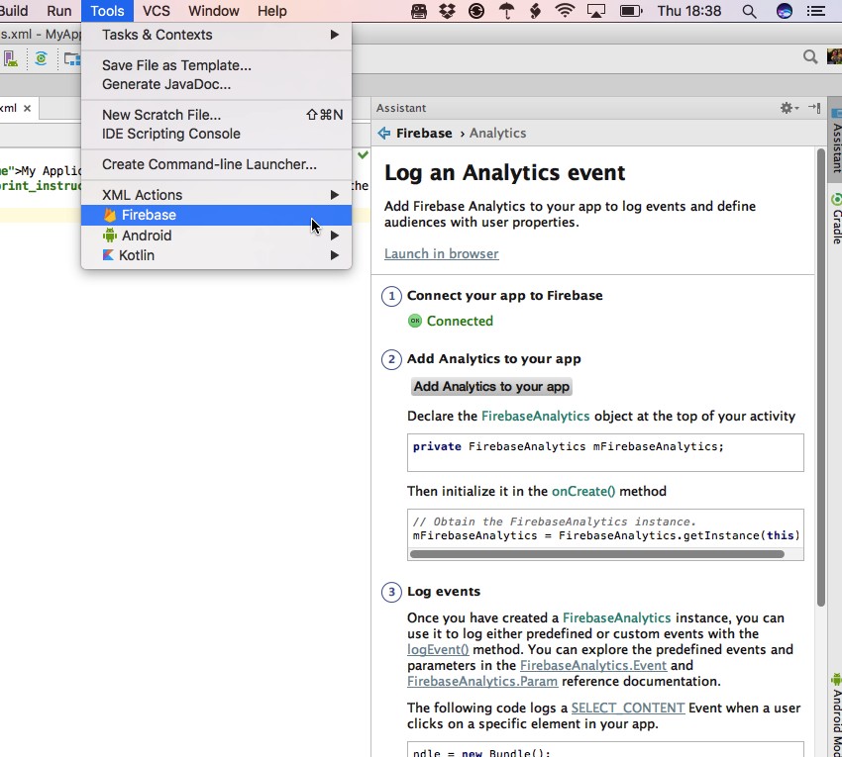Click the onCreate() link

pos(583,491)
